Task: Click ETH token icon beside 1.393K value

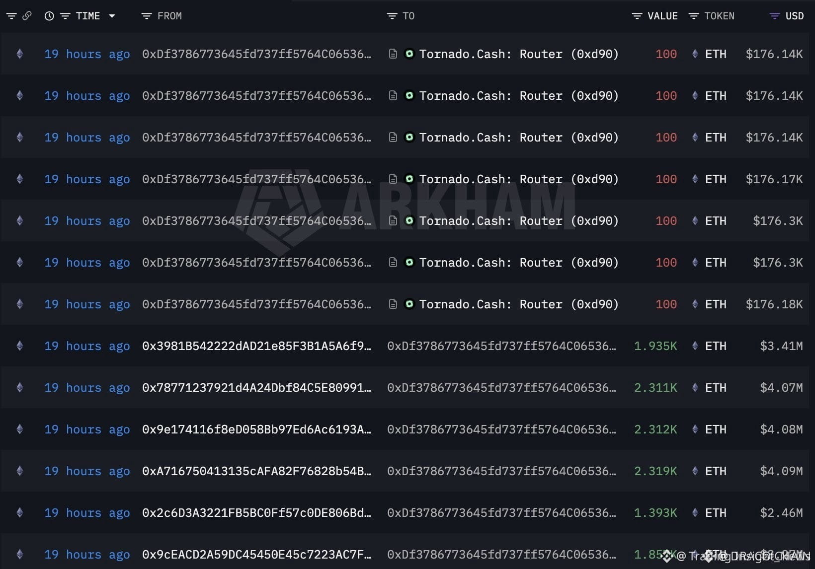Action: (695, 512)
